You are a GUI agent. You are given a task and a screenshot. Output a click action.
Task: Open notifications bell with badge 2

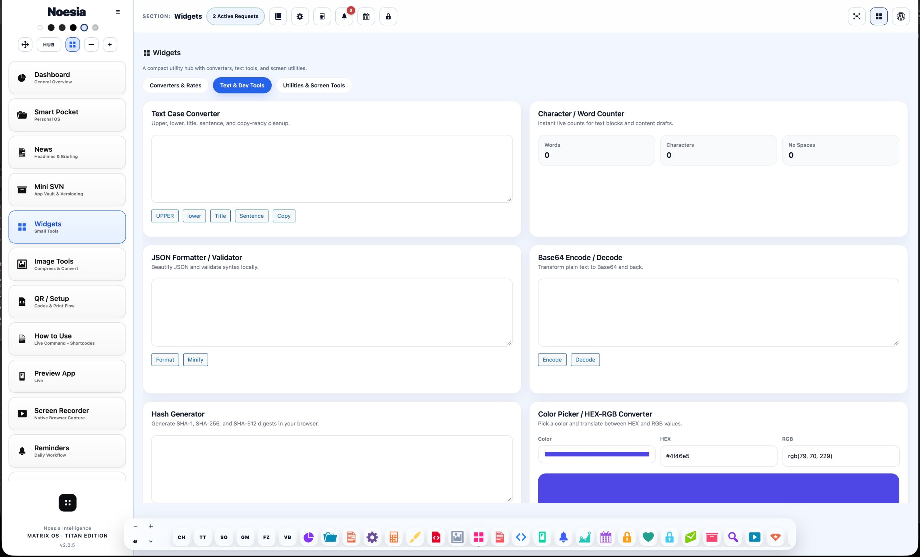click(344, 17)
